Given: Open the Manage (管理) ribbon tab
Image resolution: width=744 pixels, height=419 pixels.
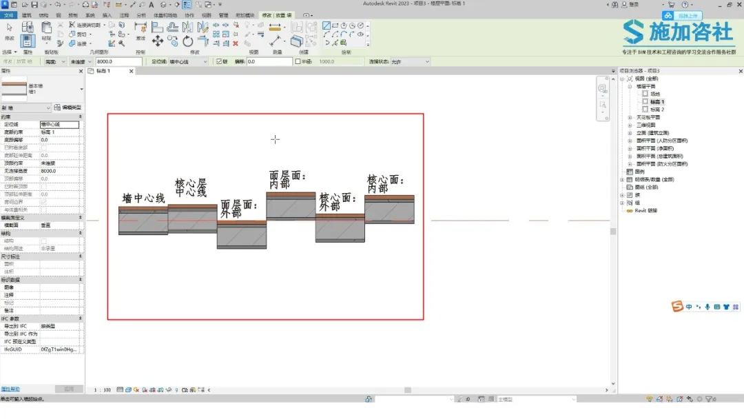Looking at the screenshot, I should pyautogui.click(x=223, y=15).
